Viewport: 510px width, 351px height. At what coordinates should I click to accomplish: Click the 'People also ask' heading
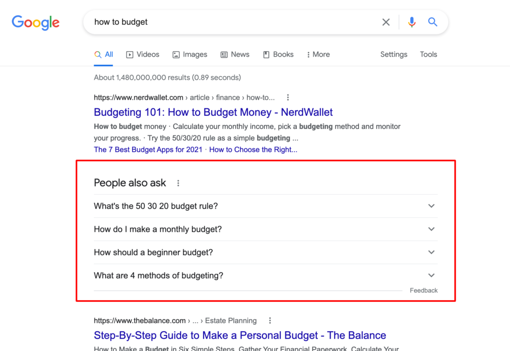(130, 183)
